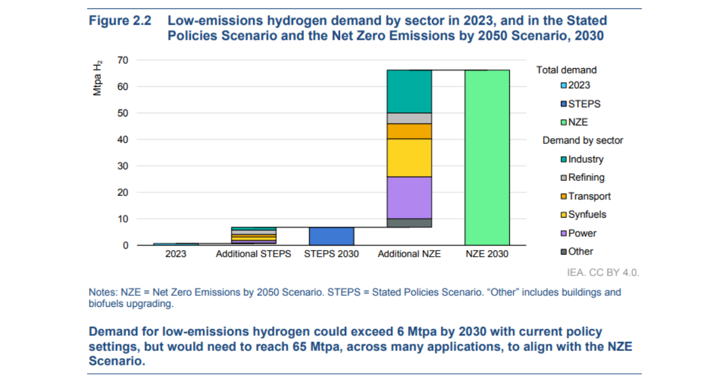Click the Transport legend orange swatch
This screenshot has width=725, height=378.
pyautogui.click(x=564, y=197)
